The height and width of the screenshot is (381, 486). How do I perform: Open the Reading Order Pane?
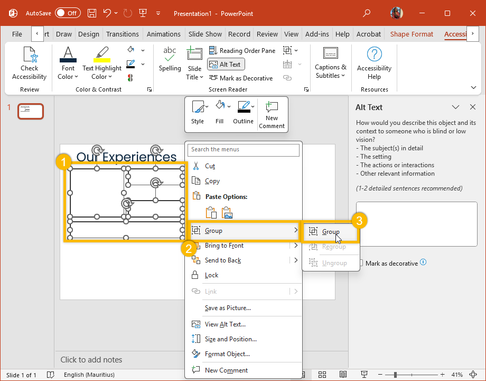tap(242, 50)
